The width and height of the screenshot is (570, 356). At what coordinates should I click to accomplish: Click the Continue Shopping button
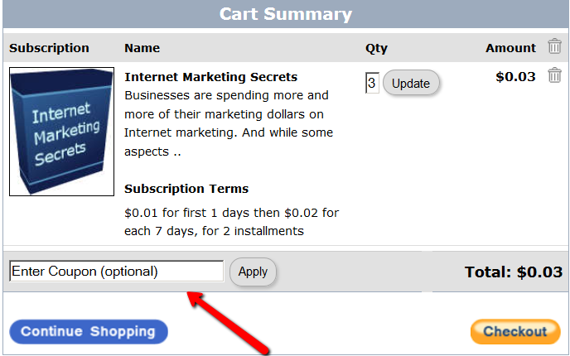coord(89,332)
